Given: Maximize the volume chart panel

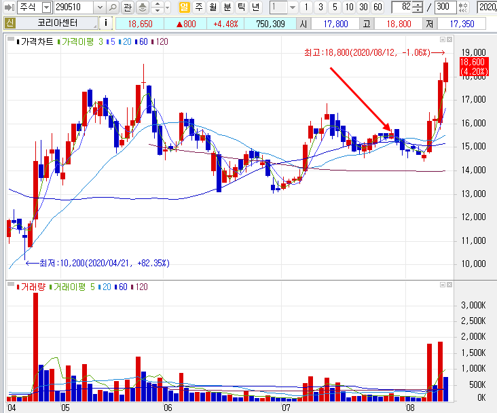Looking at the screenshot, I should [x=443, y=285].
